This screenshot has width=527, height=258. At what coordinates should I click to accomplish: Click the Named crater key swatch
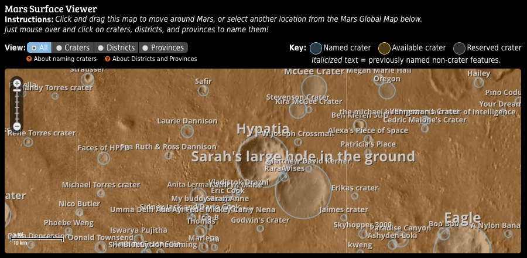point(316,48)
